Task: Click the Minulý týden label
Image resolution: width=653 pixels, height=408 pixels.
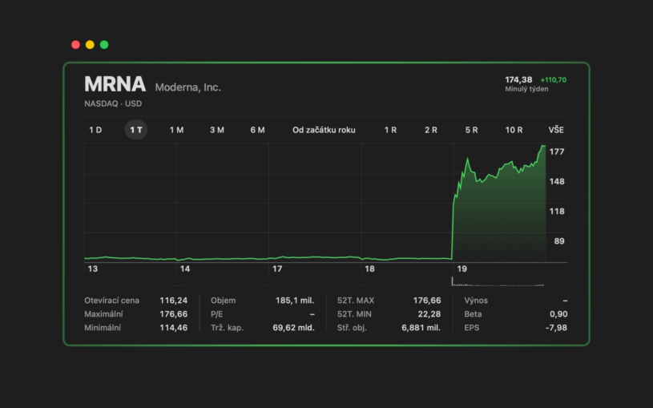Action: [526, 89]
